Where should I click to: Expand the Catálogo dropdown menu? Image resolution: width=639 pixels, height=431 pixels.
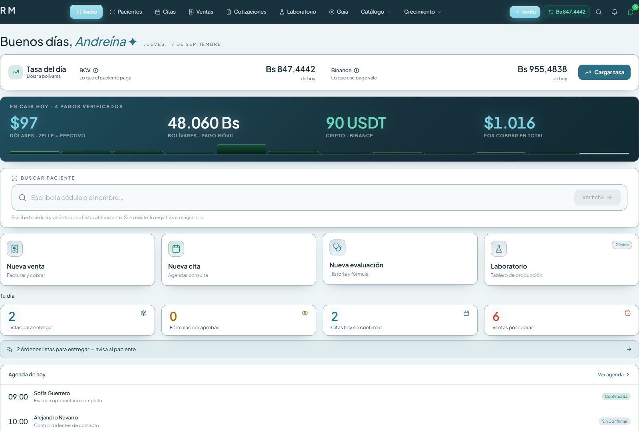tap(376, 12)
